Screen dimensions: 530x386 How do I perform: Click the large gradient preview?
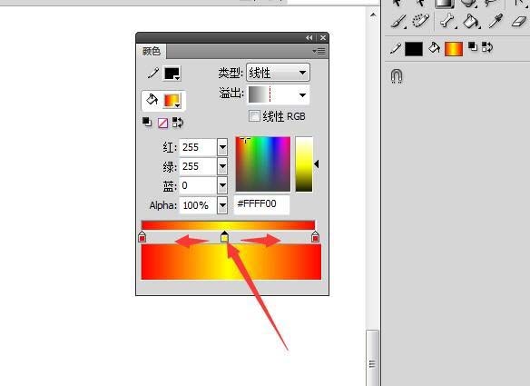tap(231, 262)
